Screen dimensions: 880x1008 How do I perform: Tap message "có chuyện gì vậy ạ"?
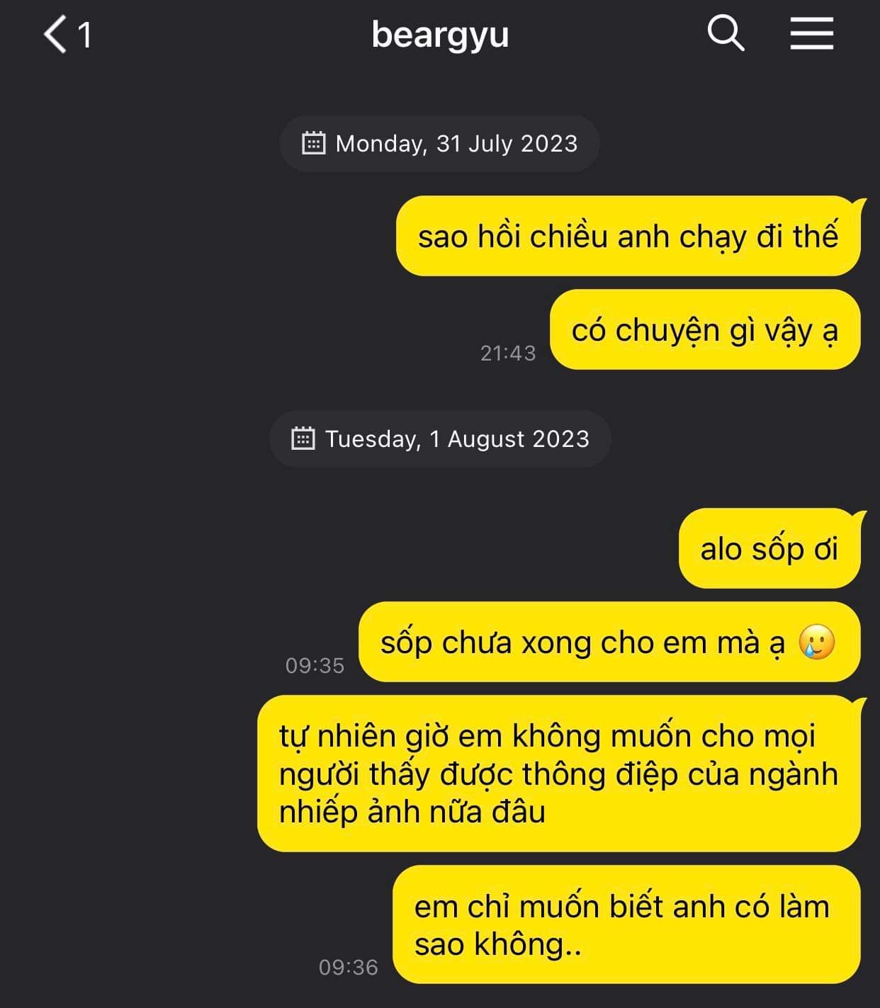click(x=706, y=329)
